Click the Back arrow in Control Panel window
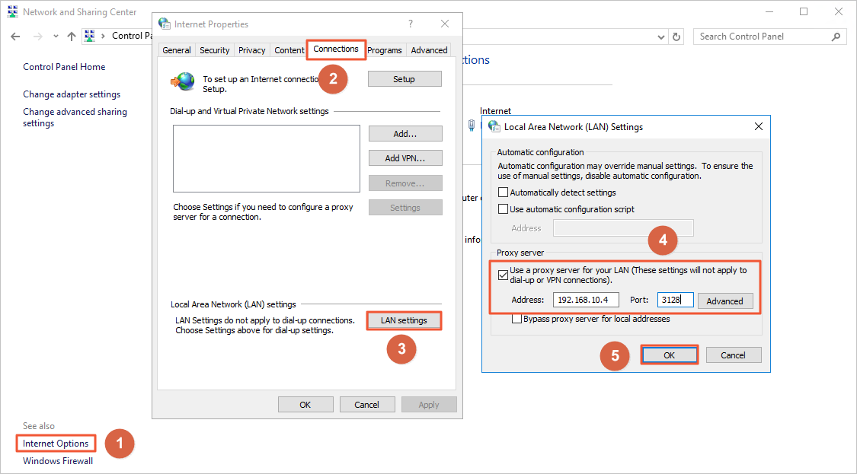 pyautogui.click(x=15, y=37)
